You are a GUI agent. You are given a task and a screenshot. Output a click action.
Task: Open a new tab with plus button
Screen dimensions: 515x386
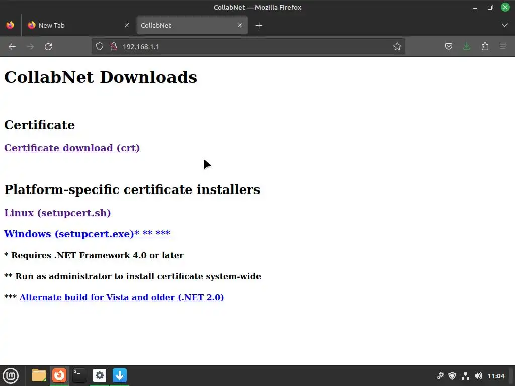pyautogui.click(x=259, y=25)
